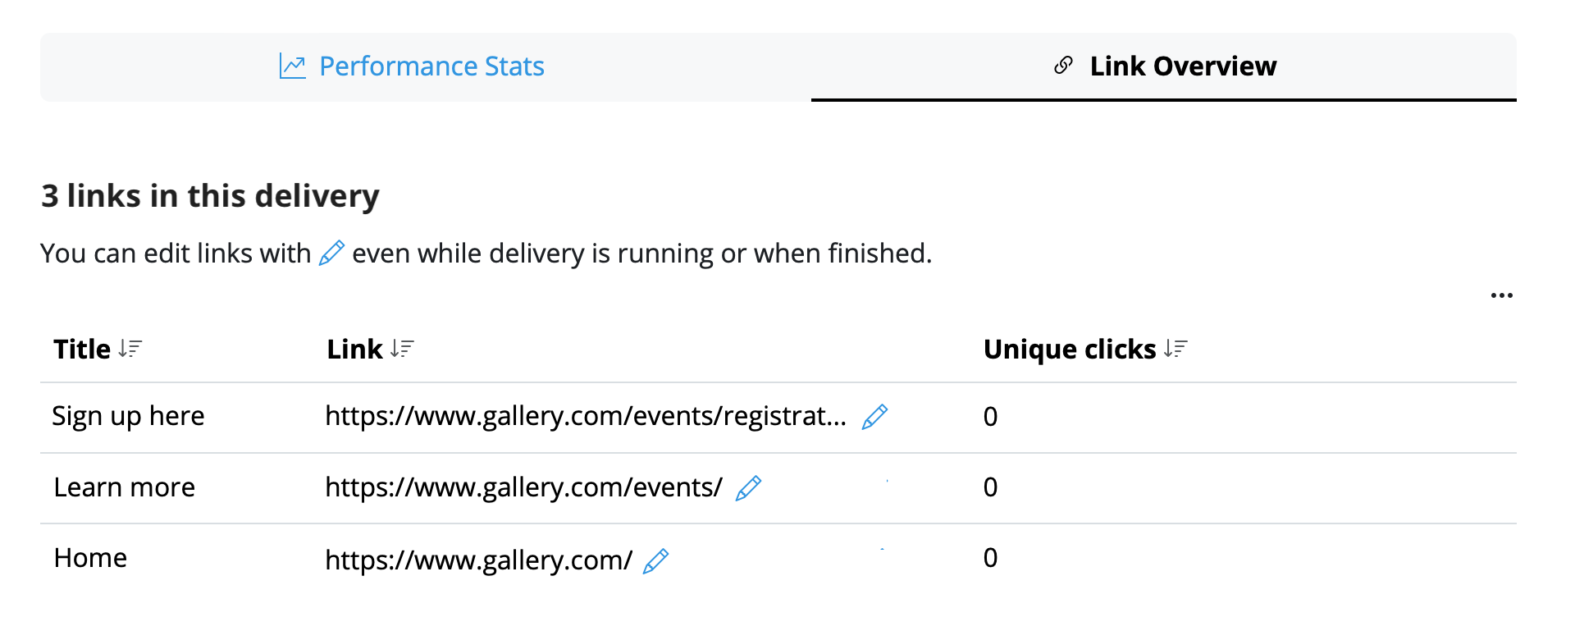This screenshot has height=640, width=1575.
Task: Click the Performance Stats chart icon
Action: coord(293,66)
